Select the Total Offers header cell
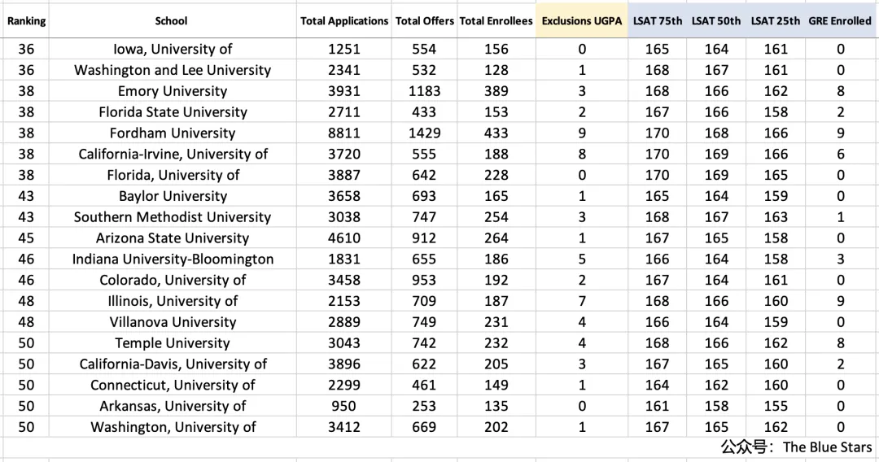The image size is (879, 462). (424, 21)
